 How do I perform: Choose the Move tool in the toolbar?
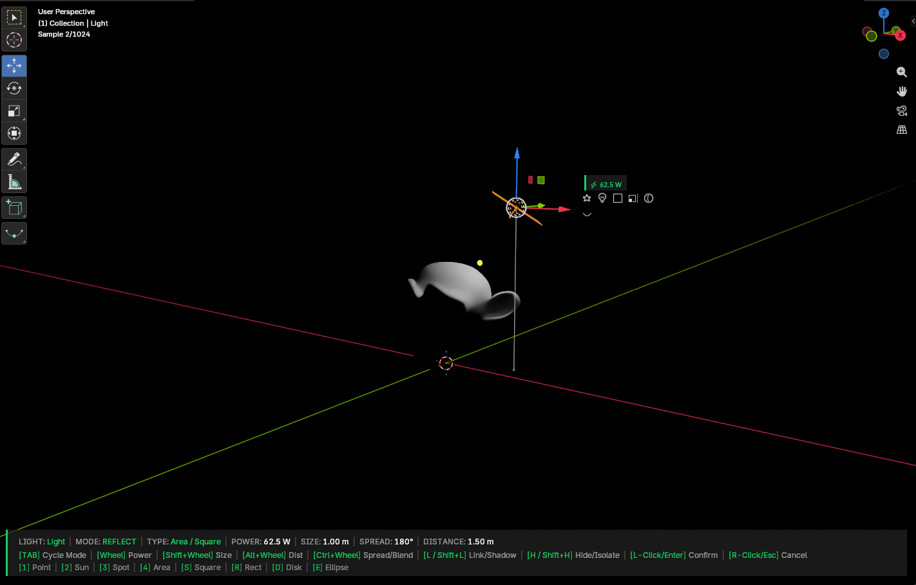point(14,66)
